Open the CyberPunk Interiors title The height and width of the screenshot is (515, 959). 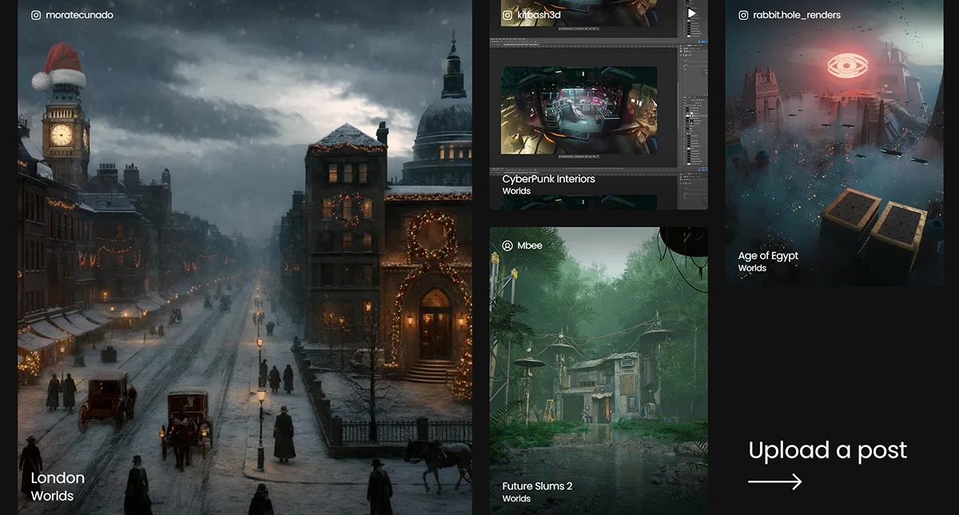(x=548, y=179)
